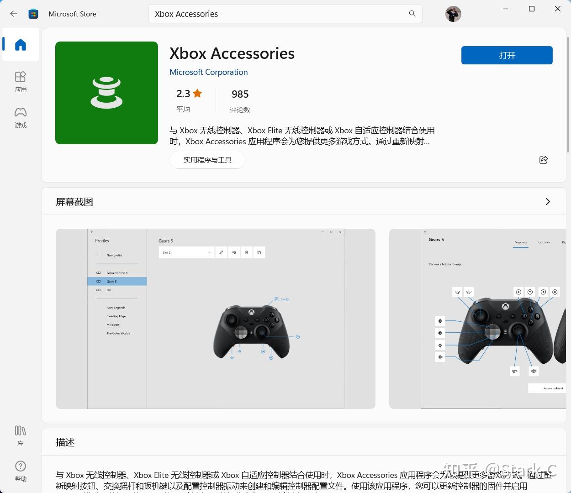Click the search magnifier icon
This screenshot has height=493, width=571.
click(412, 14)
